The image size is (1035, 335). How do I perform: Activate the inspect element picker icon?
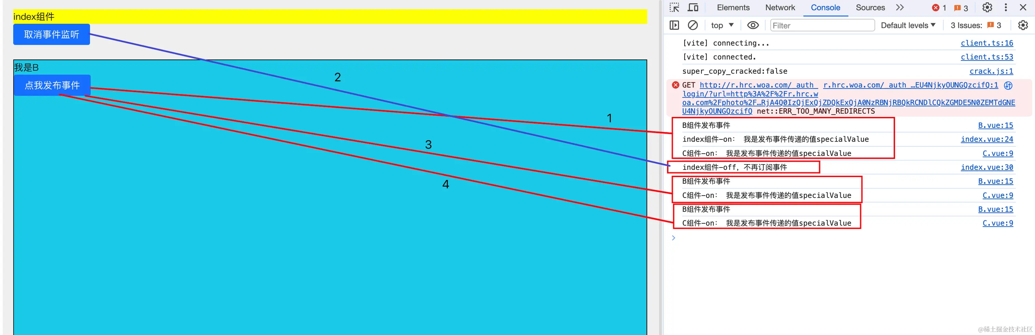(x=674, y=8)
